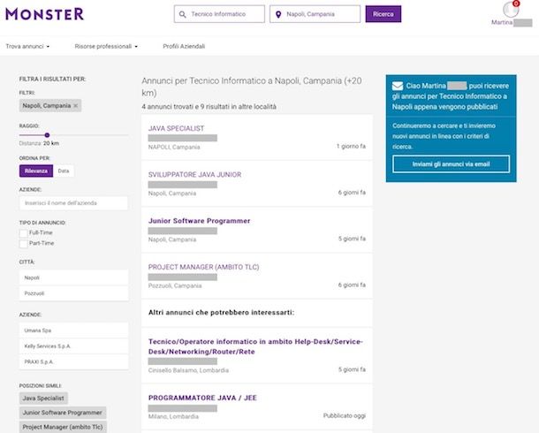Click Inviami gli annunci via email
Screen dimensions: 539x433
(451, 164)
